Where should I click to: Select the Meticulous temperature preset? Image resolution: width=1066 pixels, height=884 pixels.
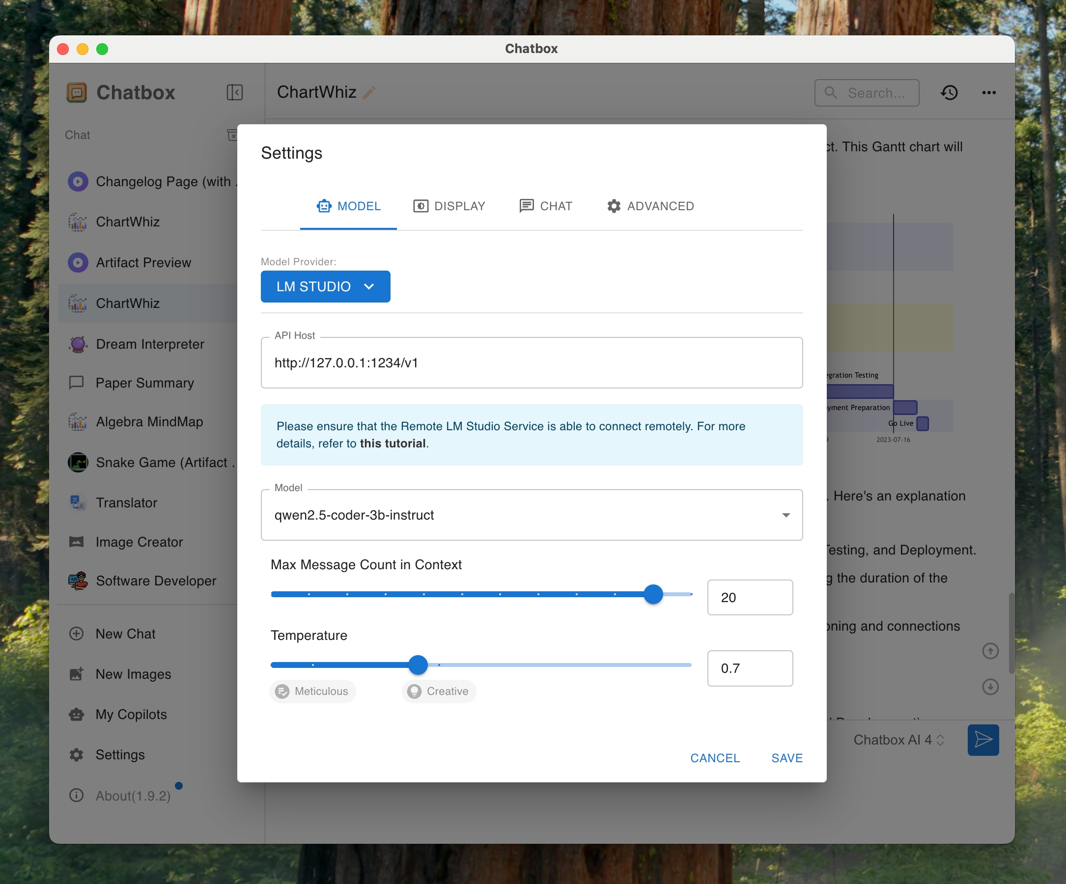[x=313, y=691]
